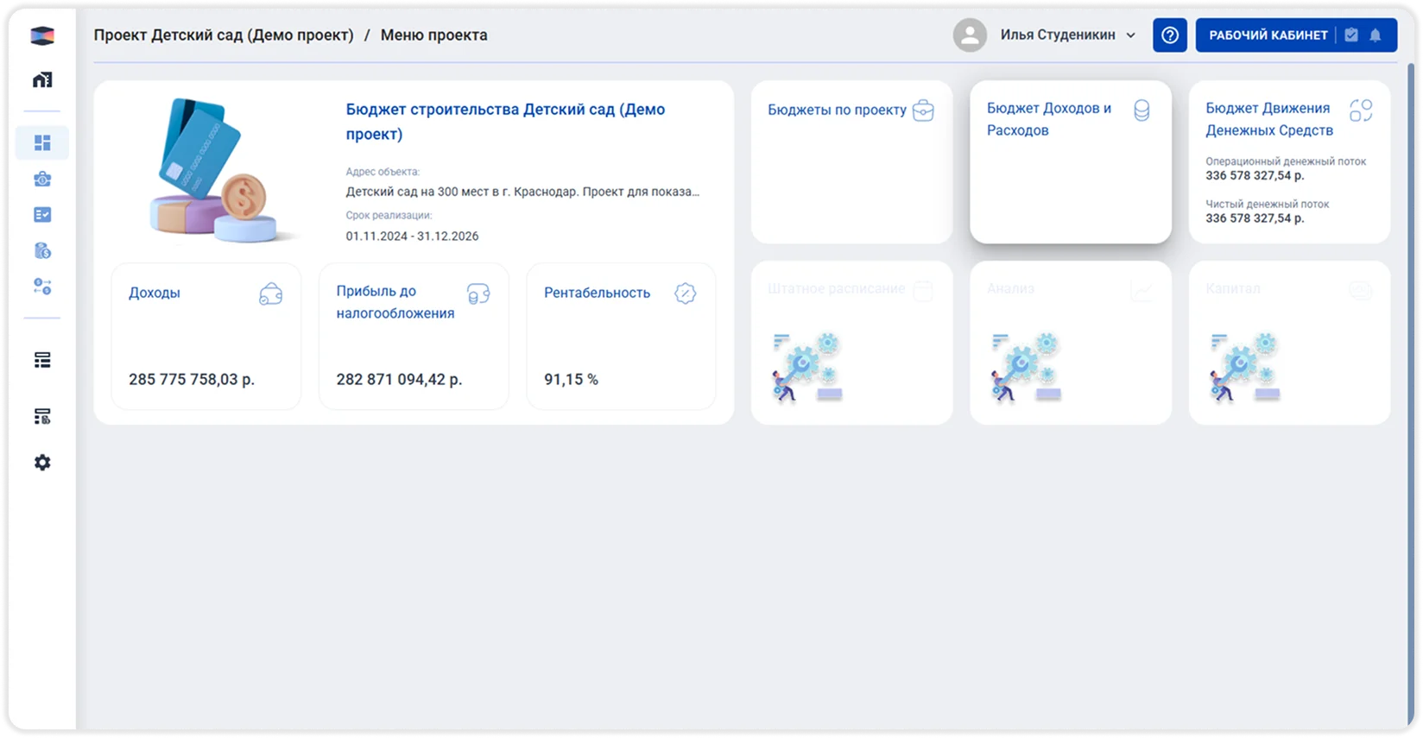Open Проект Детский сад breadcrumb link
Image resolution: width=1423 pixels, height=738 pixels.
coord(224,35)
